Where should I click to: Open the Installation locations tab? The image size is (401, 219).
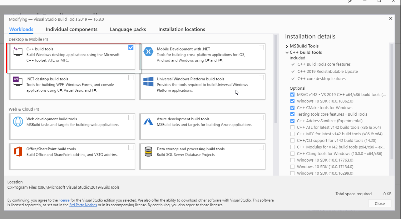click(181, 29)
